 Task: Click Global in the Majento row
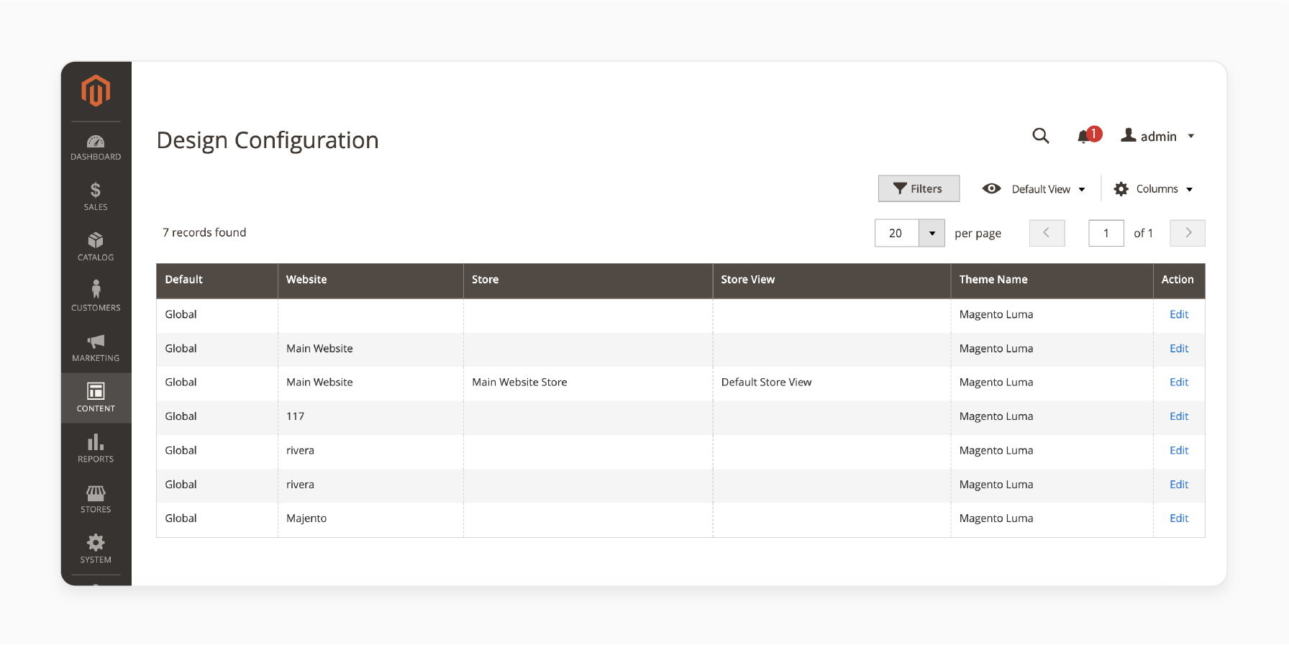click(181, 518)
